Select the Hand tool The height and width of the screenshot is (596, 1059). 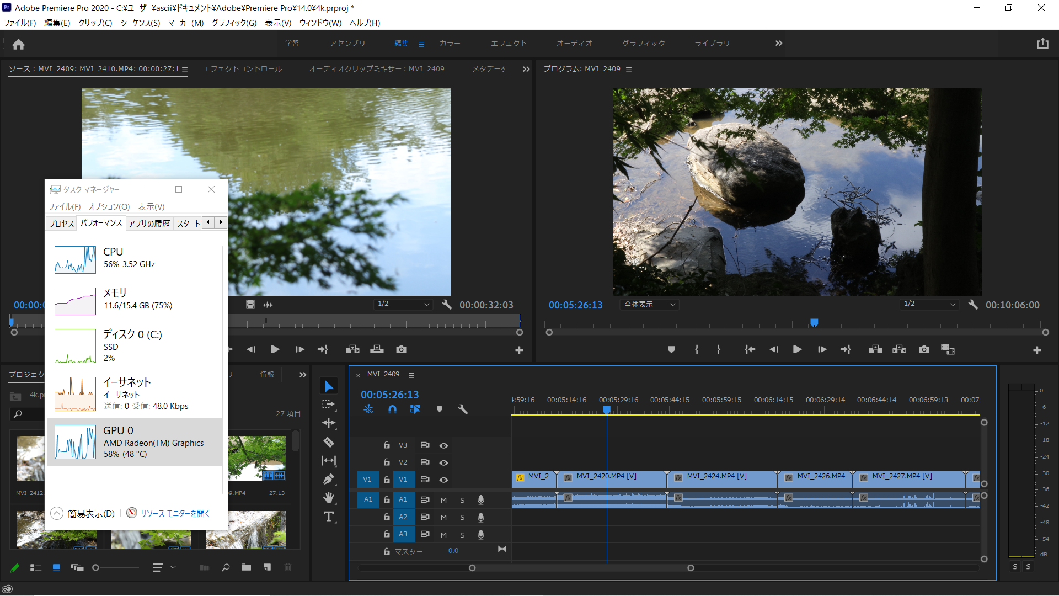[x=329, y=498]
